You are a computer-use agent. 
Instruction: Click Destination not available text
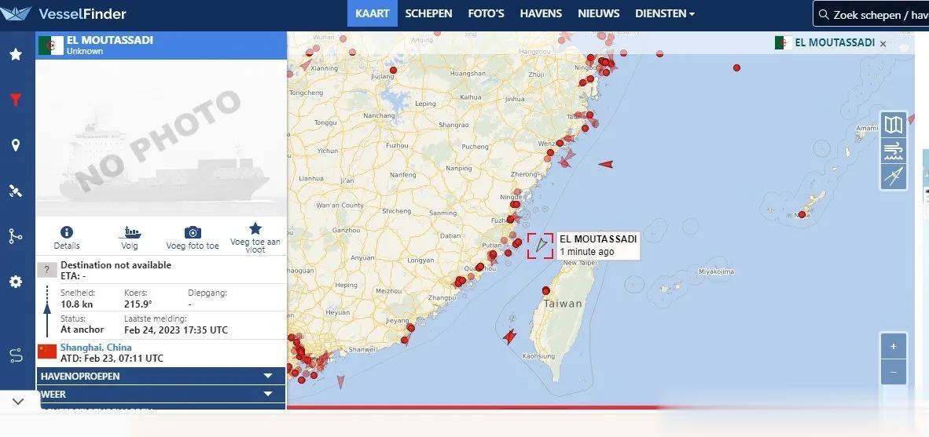point(116,265)
